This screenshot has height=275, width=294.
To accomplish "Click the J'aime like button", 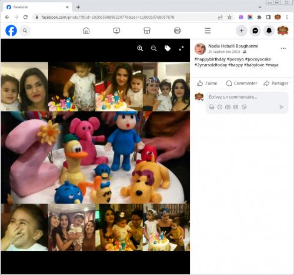I will click(207, 83).
